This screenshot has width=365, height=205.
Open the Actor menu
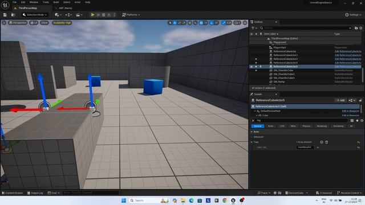pyautogui.click(x=78, y=2)
